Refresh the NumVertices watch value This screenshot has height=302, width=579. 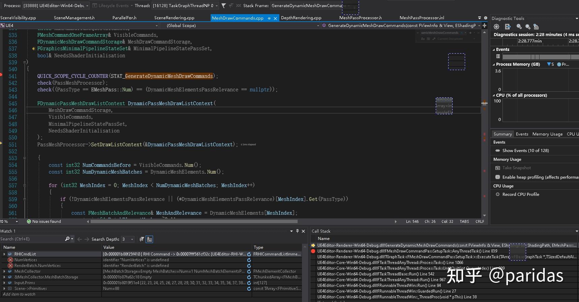coord(249,260)
